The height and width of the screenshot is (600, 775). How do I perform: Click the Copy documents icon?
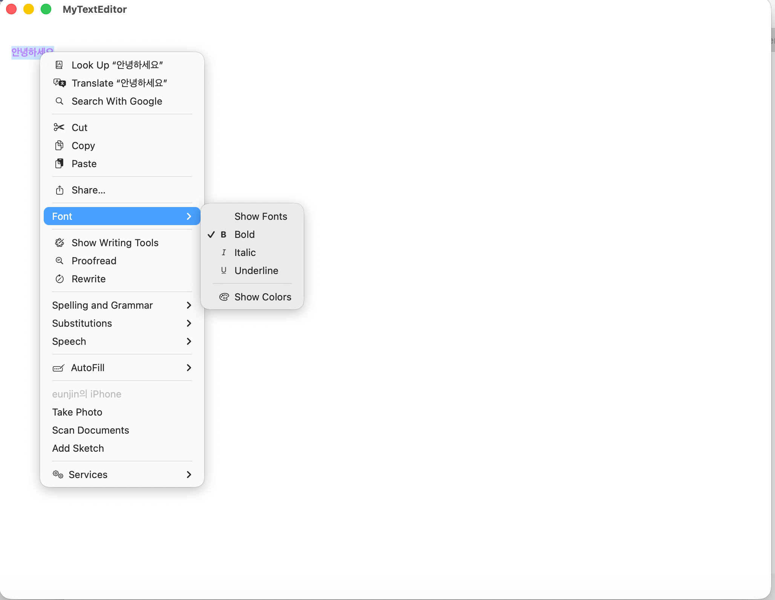[59, 145]
